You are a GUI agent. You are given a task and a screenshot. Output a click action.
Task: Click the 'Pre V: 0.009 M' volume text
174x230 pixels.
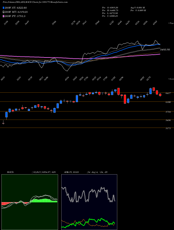pyautogui.click(x=138, y=10)
